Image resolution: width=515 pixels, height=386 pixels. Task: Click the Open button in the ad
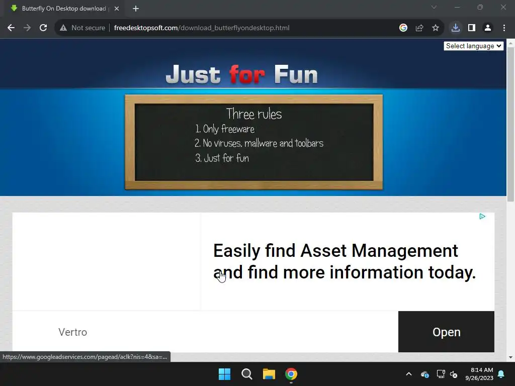click(x=446, y=332)
